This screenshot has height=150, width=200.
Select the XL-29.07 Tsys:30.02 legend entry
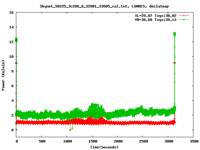coord(156,16)
